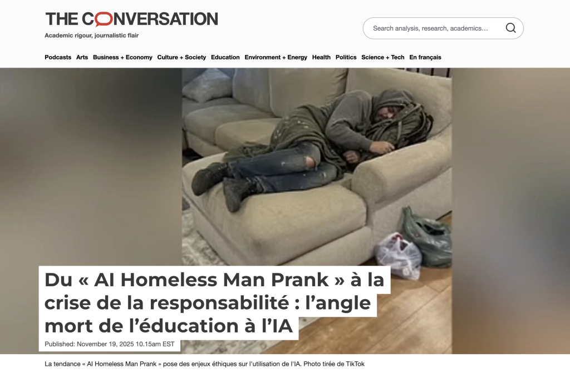Open the Podcasts section

(58, 57)
